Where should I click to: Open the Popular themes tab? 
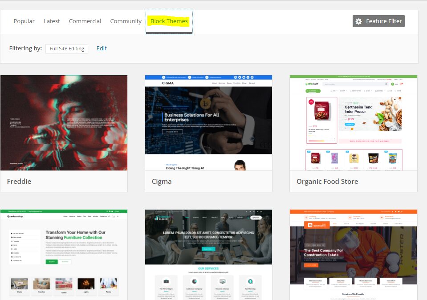pos(24,21)
